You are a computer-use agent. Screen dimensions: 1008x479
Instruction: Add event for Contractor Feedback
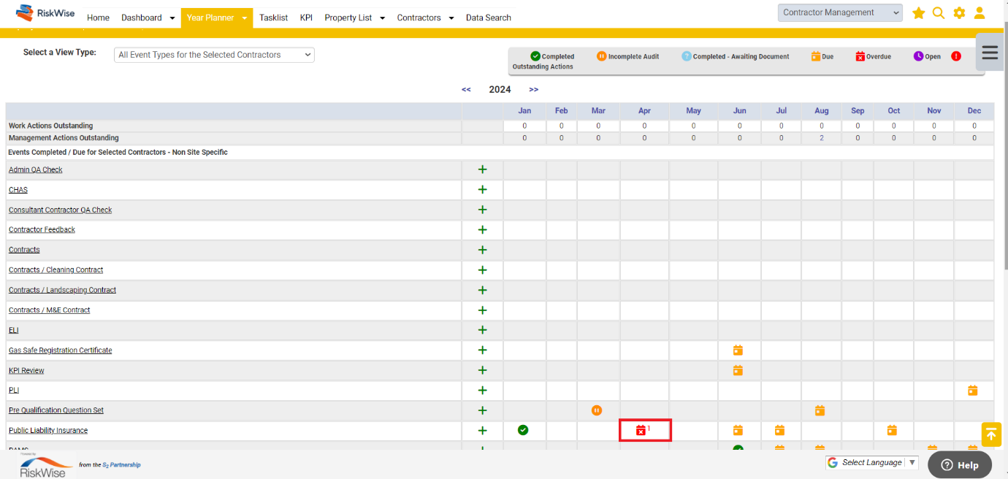tap(482, 230)
